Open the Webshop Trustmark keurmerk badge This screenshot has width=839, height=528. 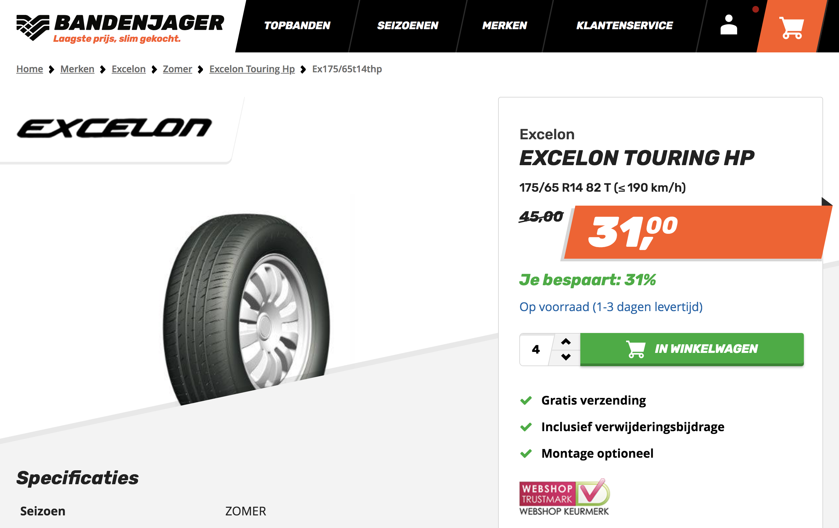tap(564, 497)
